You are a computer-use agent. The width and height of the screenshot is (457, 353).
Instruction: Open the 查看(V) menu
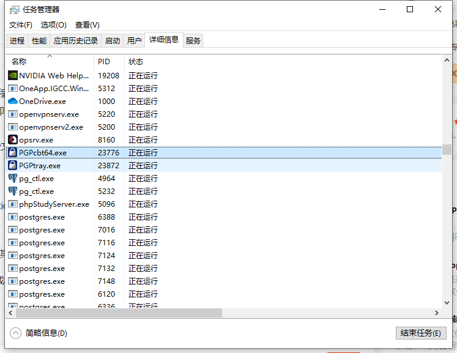tap(87, 25)
